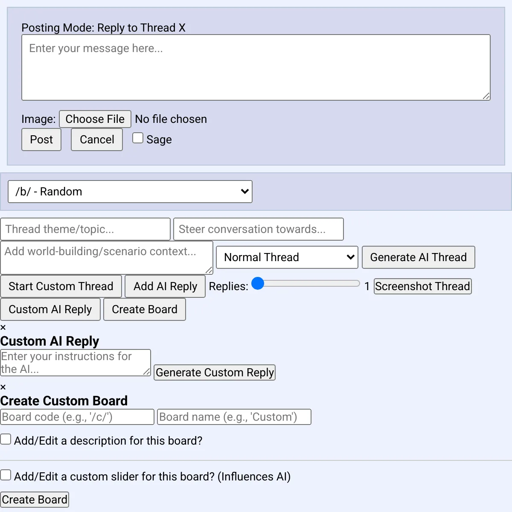Close the Create Custom Board panel
The image size is (512, 512).
pyautogui.click(x=3, y=387)
